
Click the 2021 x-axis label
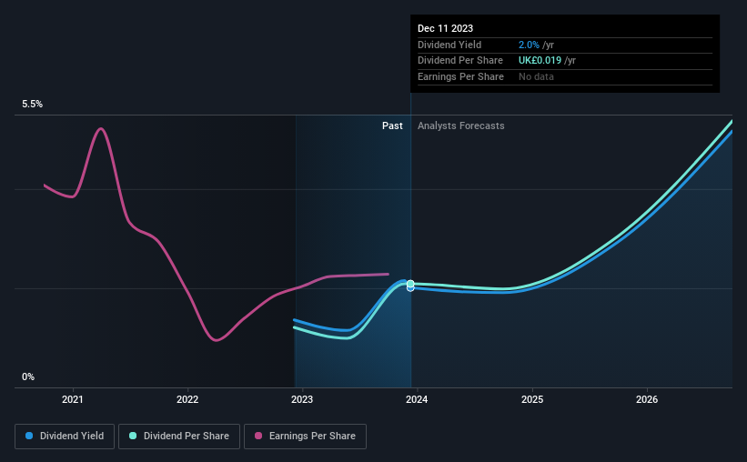(73, 399)
